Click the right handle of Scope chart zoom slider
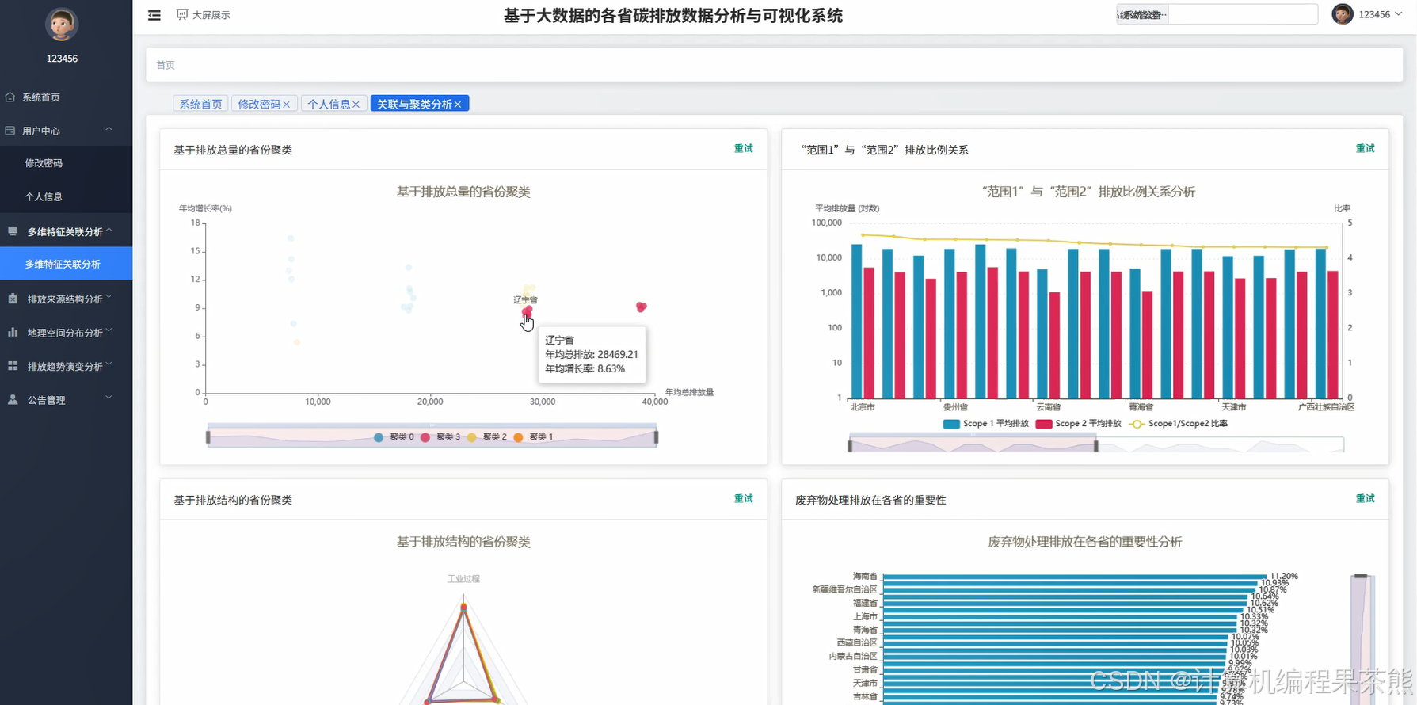The width and height of the screenshot is (1417, 705). [1096, 446]
